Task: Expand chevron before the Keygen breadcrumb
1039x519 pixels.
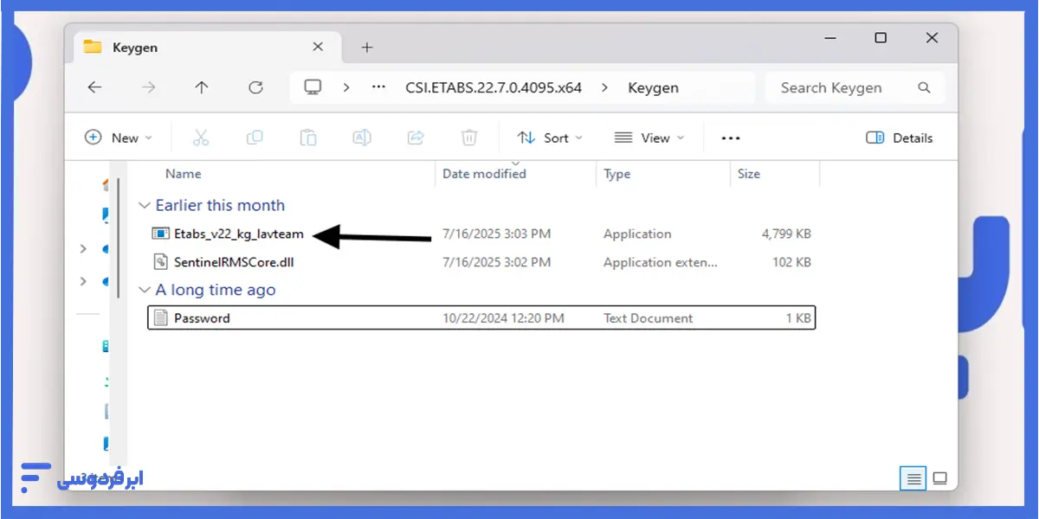Action: [x=604, y=87]
